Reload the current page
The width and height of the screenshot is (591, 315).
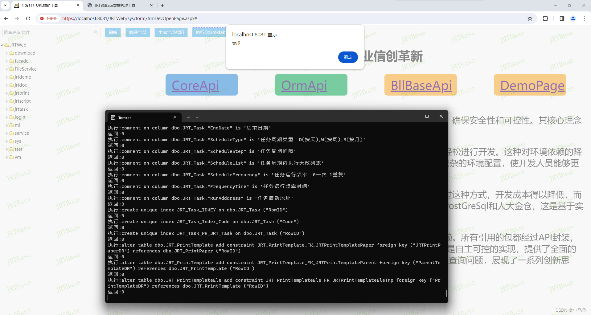[28, 18]
